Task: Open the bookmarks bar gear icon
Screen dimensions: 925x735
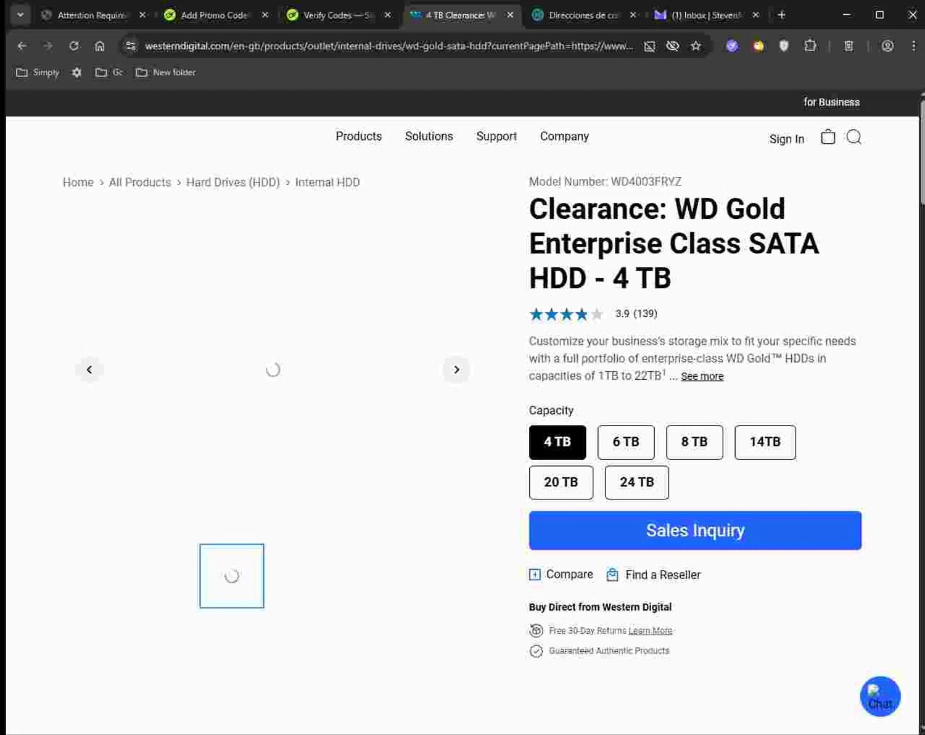Action: tap(76, 72)
